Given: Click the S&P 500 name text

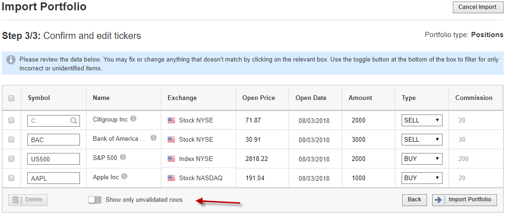Looking at the screenshot, I should click(x=105, y=158).
